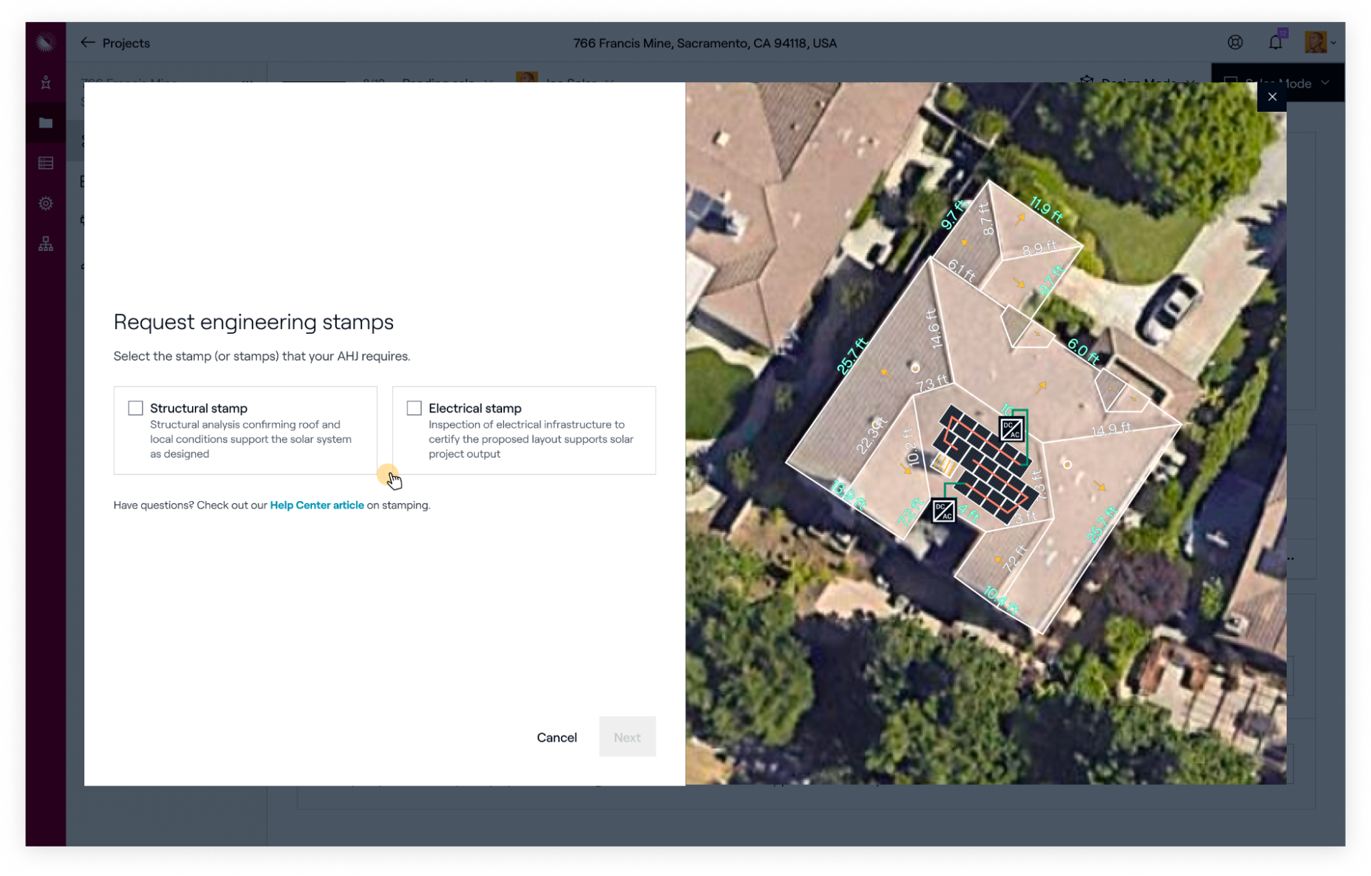Click the upper DC/AC inverter icon on the roof
The width and height of the screenshot is (1371, 876).
[x=1011, y=430]
